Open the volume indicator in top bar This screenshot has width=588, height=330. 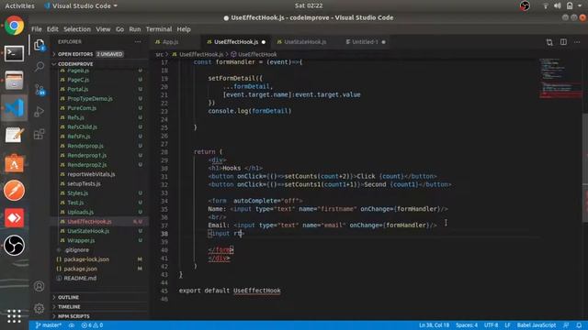click(x=558, y=5)
